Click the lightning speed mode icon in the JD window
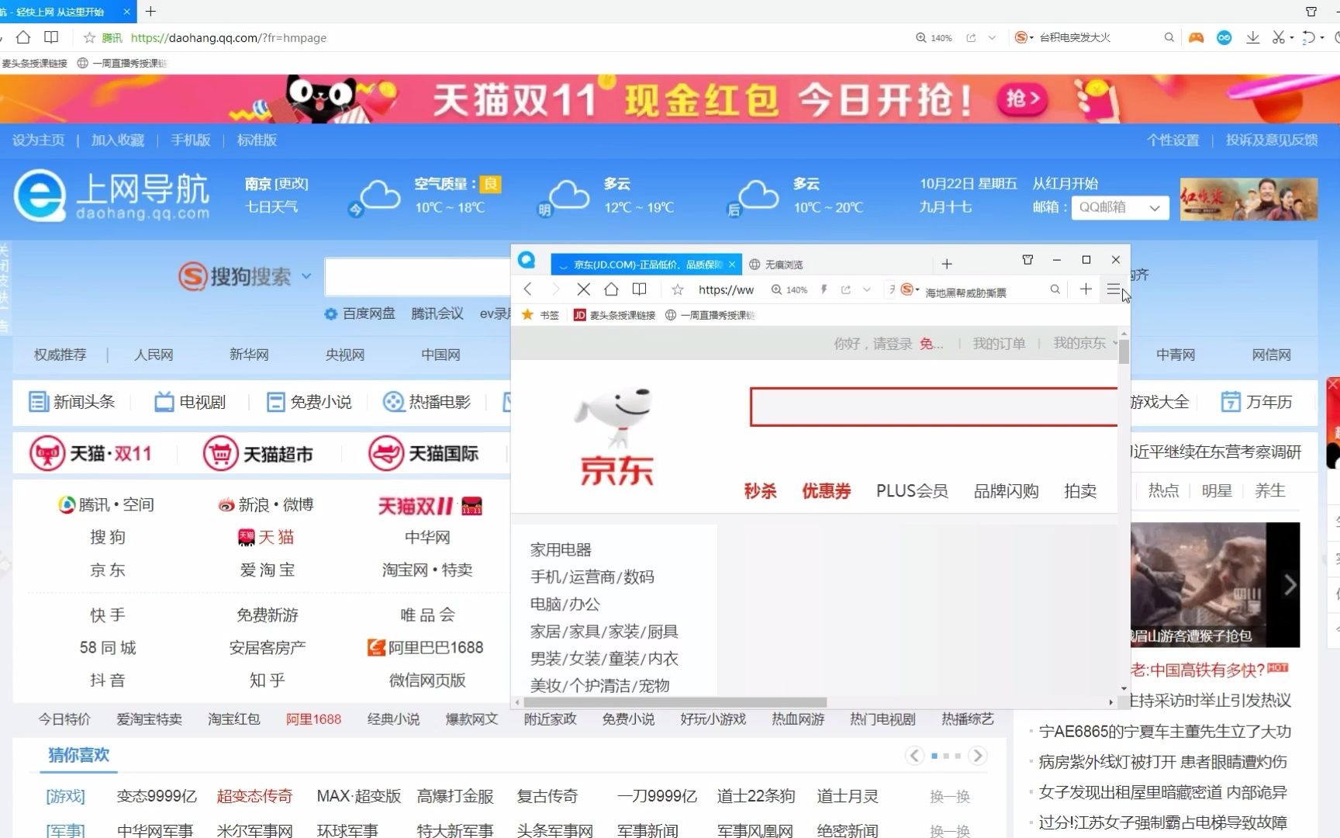The image size is (1340, 838). [824, 289]
